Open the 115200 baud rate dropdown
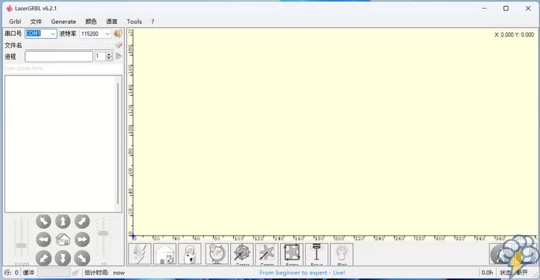This screenshot has width=540, height=280. (x=107, y=33)
